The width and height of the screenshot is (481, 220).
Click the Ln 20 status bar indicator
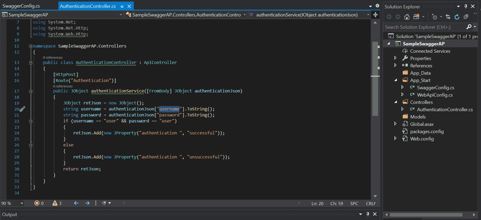(317, 203)
